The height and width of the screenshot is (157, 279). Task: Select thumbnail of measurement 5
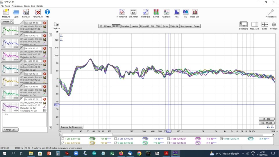pyautogui.click(x=10, y=81)
